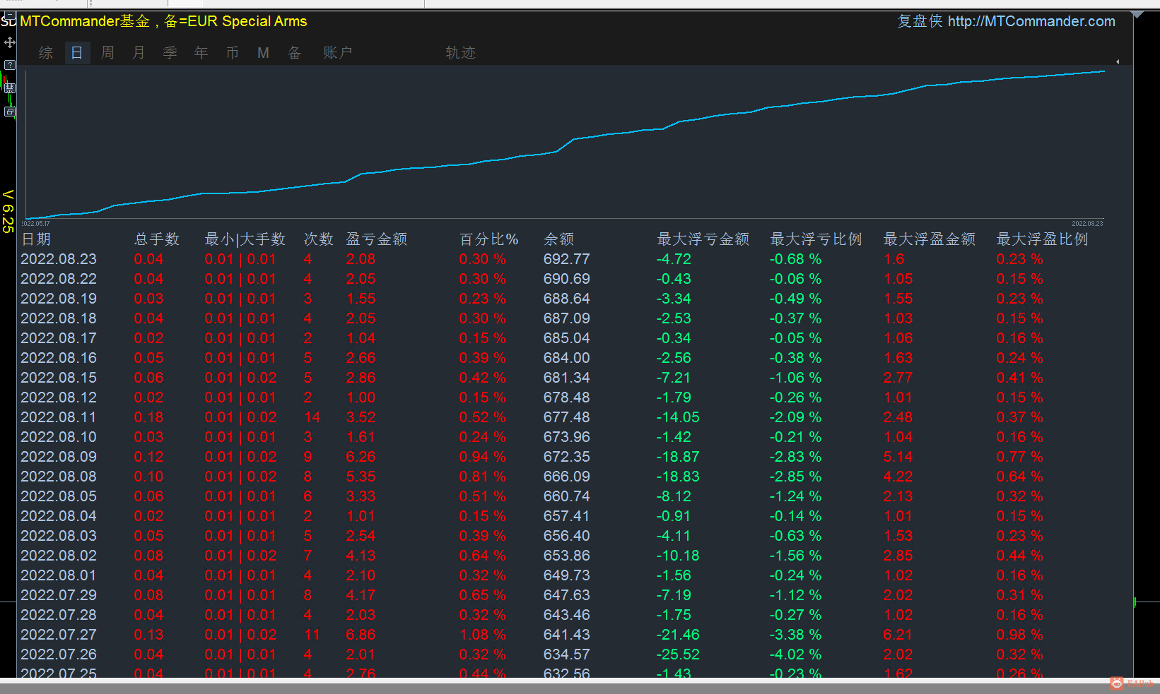The width and height of the screenshot is (1160, 694).
Task: Switch to the 账户 account tab
Action: click(x=337, y=53)
